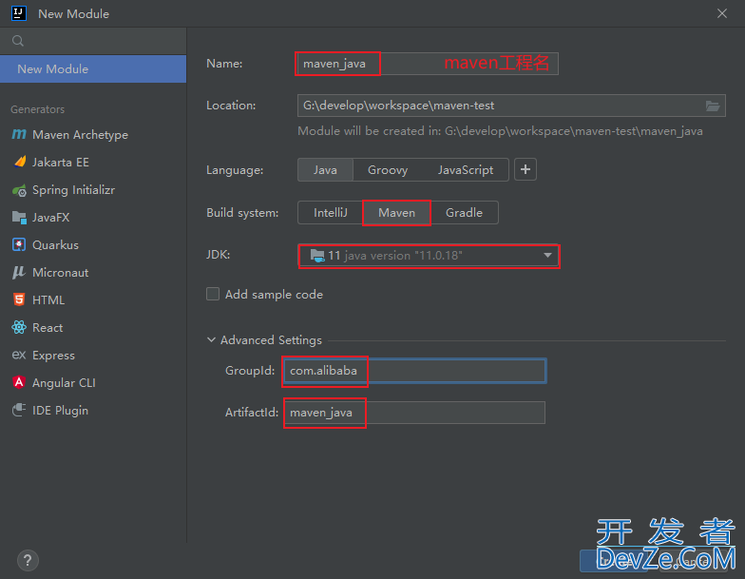Click the IntelliJ IDEA logo icon

coord(19,13)
